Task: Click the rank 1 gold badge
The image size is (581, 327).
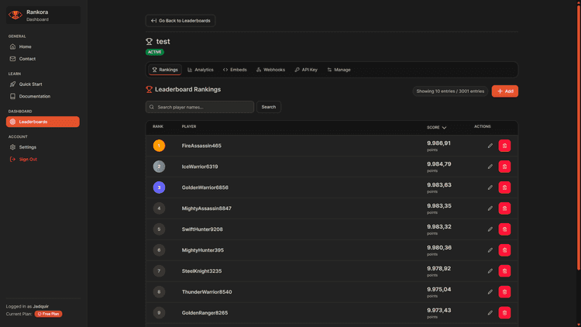Action: coord(159,146)
